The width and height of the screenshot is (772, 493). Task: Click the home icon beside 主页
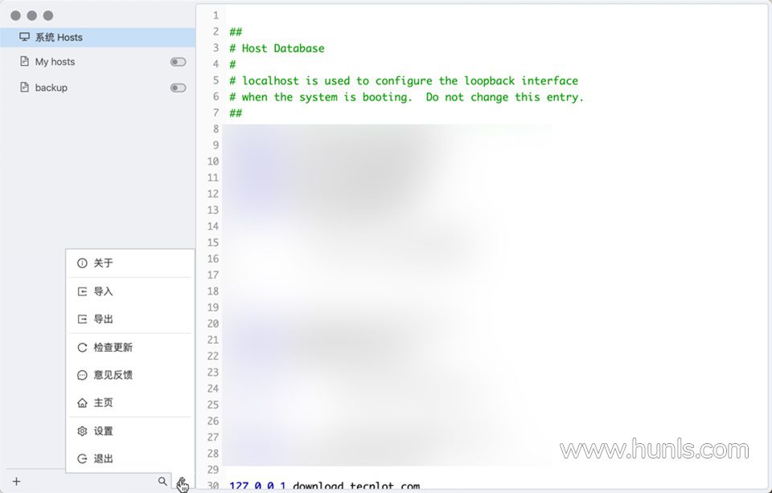point(82,403)
